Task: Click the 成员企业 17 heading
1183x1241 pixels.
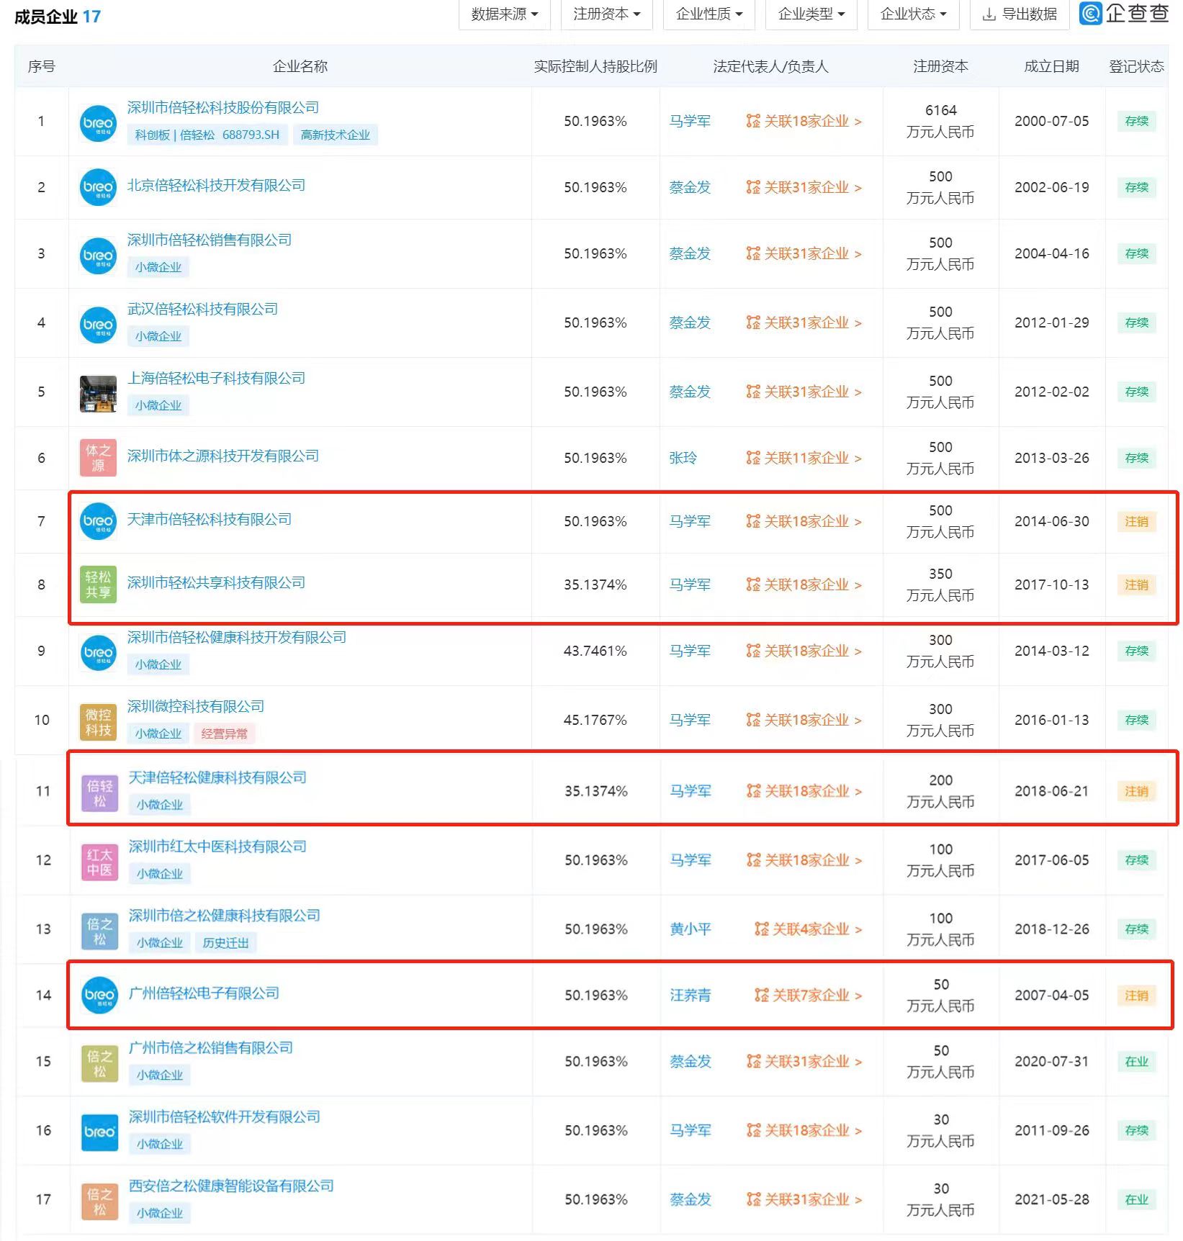Action: [x=58, y=17]
